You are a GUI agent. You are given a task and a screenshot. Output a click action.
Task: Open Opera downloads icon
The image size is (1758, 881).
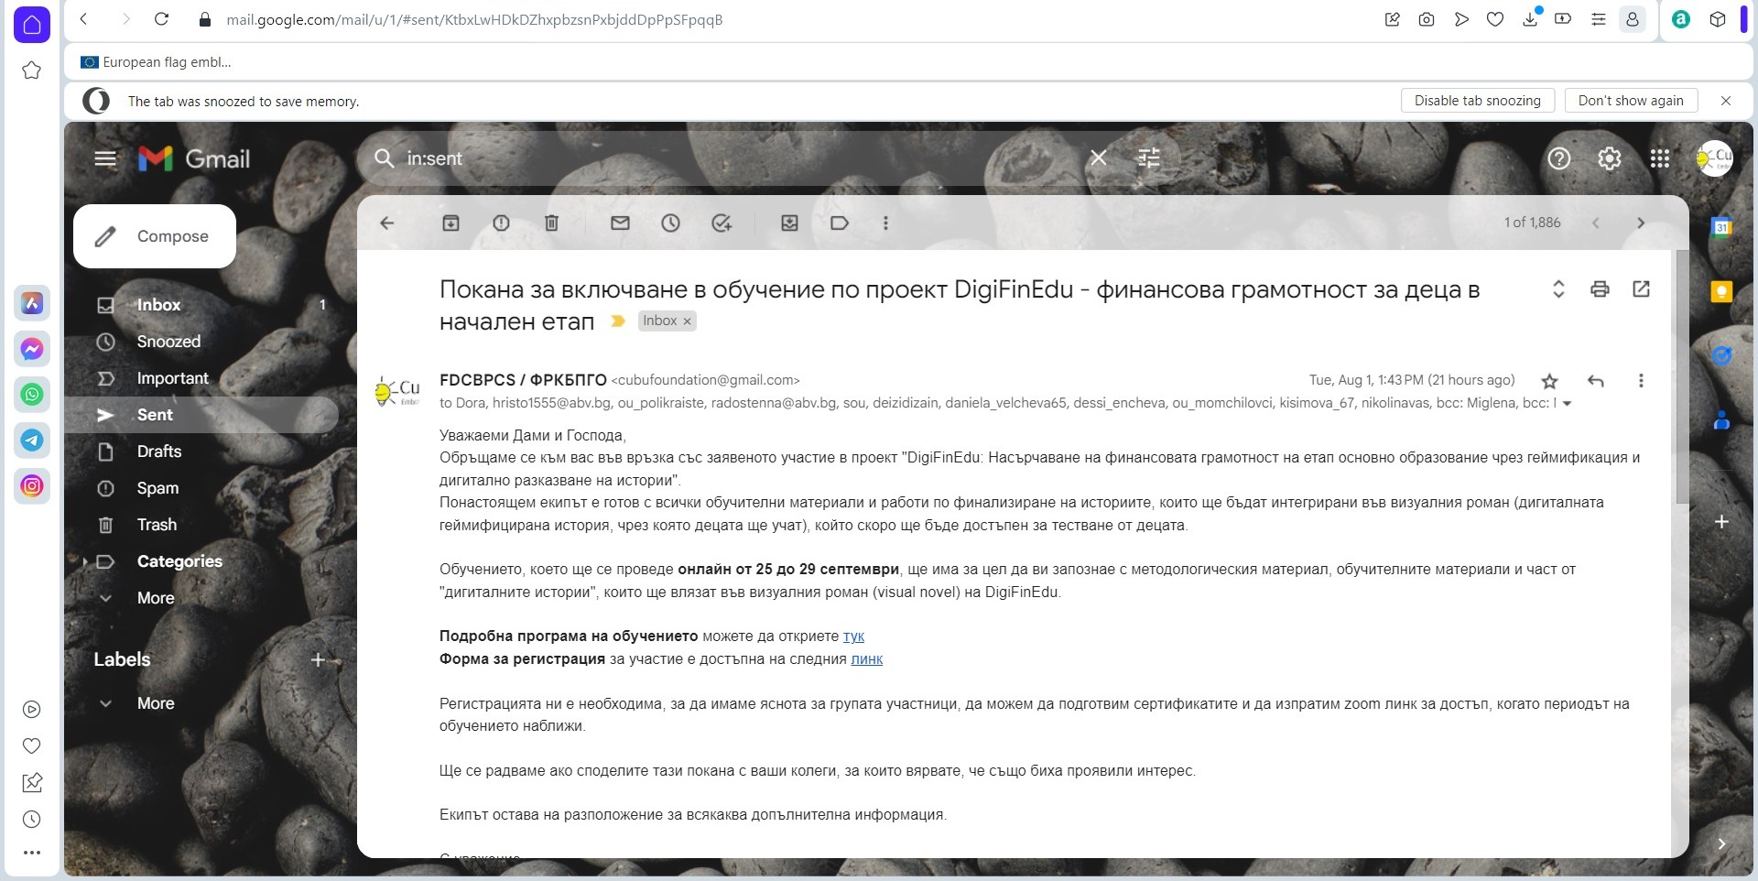click(x=1530, y=18)
